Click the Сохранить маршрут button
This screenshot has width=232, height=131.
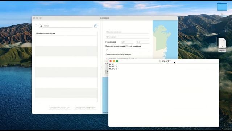85,108
